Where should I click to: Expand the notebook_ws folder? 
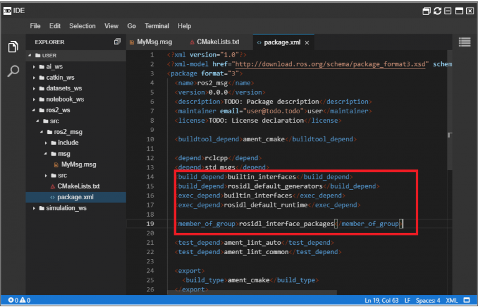click(34, 100)
